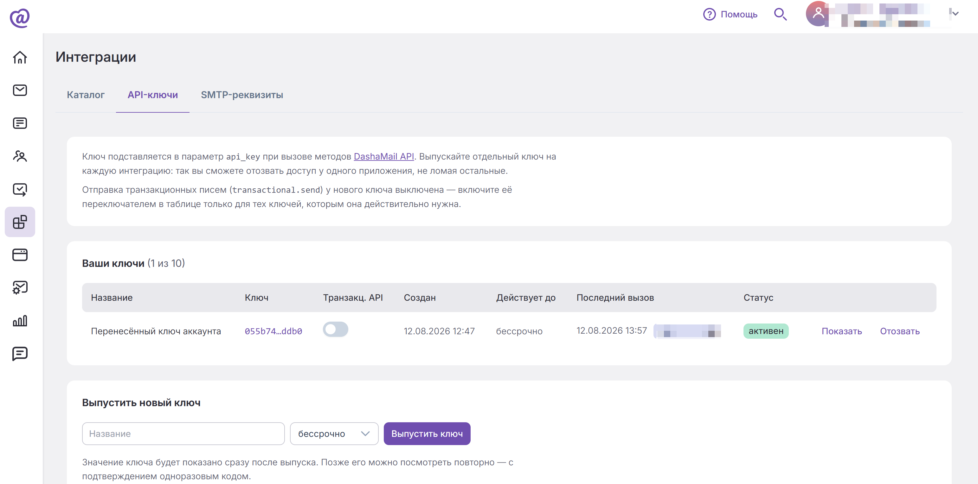Click the search magnifier icon
Image resolution: width=978 pixels, height=484 pixels.
tap(780, 15)
